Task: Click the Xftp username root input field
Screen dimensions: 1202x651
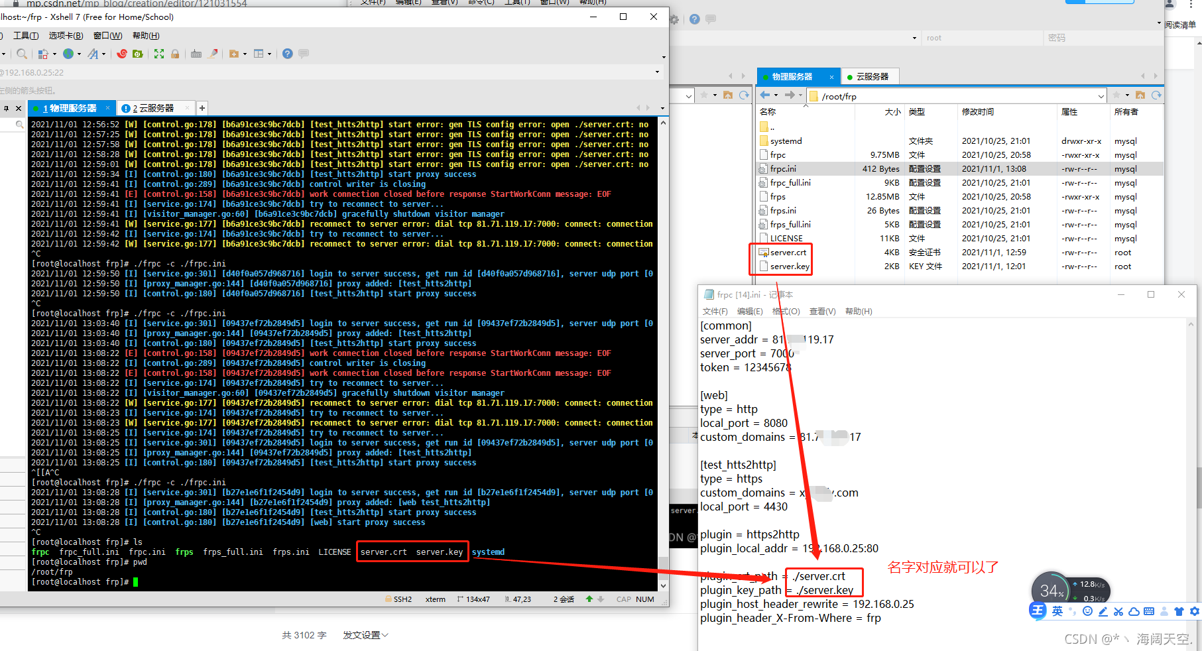Action: (982, 38)
